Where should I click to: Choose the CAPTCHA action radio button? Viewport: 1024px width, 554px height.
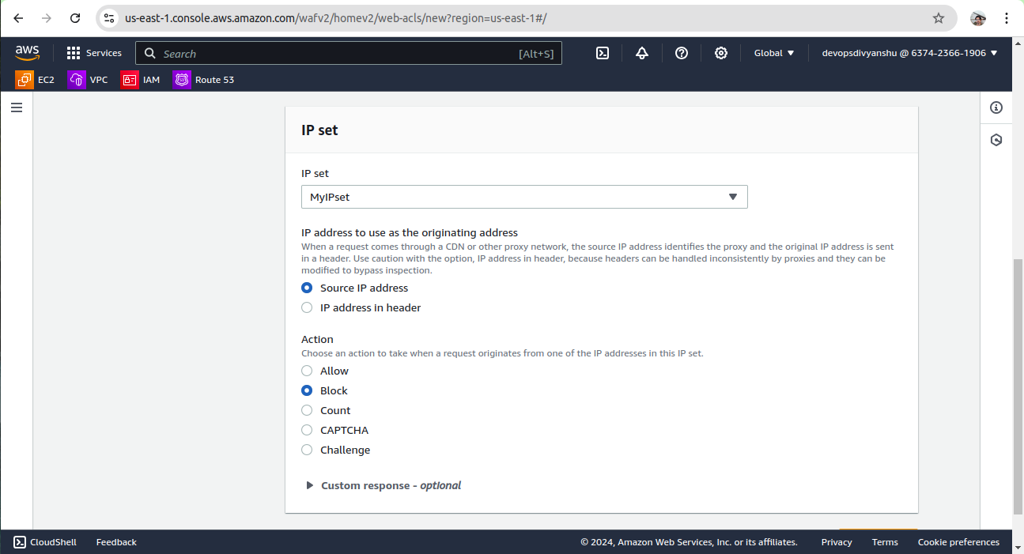(307, 430)
